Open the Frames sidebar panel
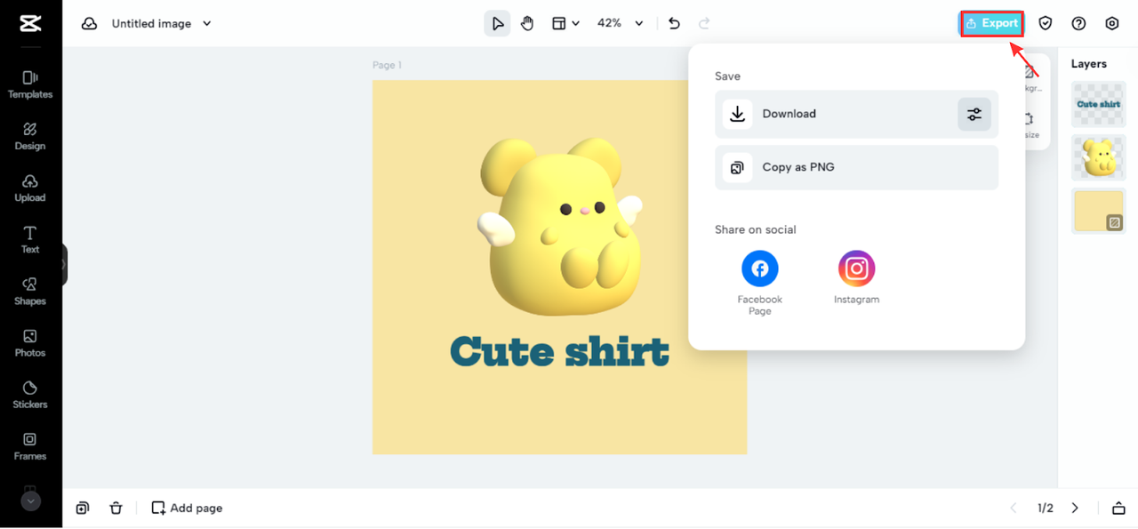Image resolution: width=1138 pixels, height=529 pixels. [30, 445]
